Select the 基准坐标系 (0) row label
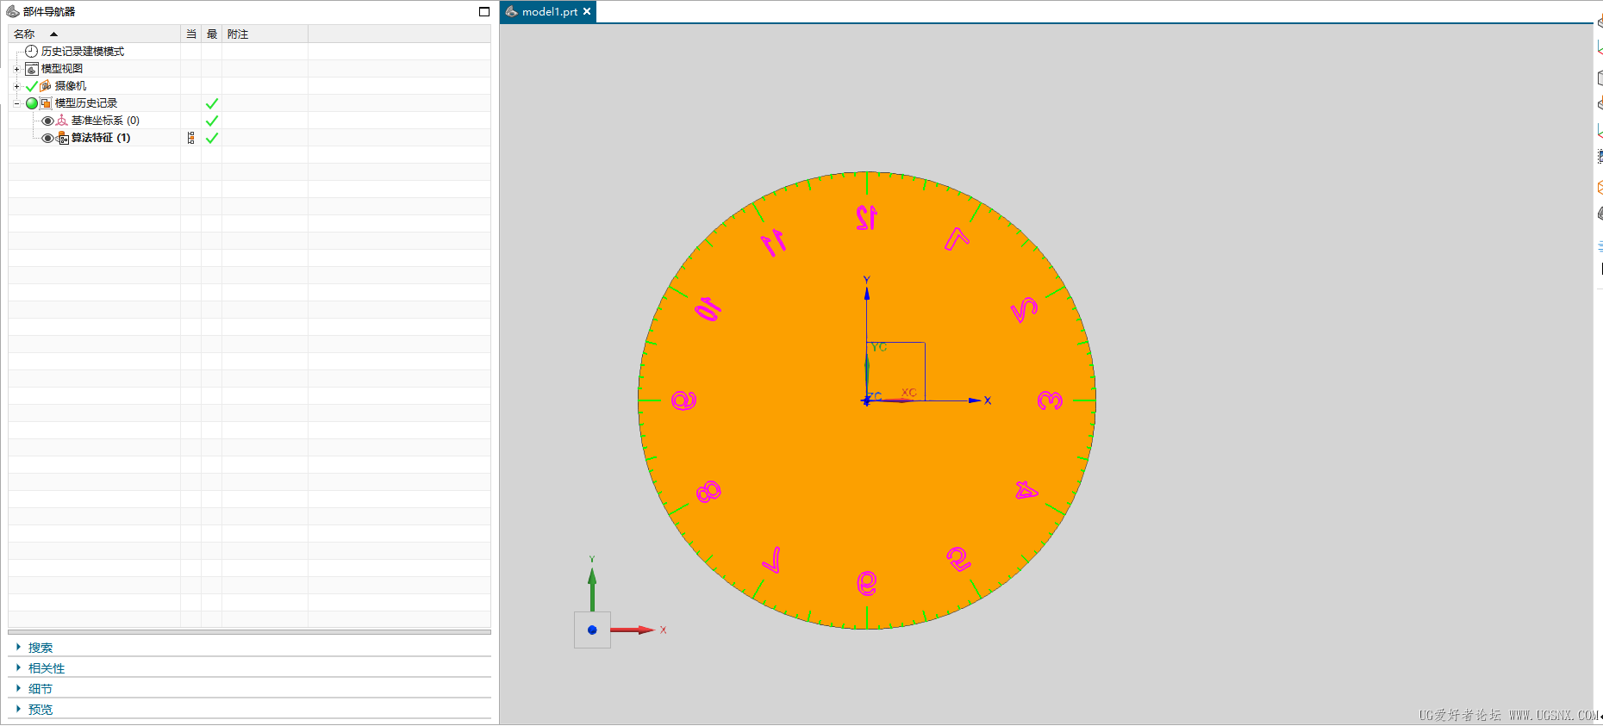1603x726 pixels. [105, 121]
